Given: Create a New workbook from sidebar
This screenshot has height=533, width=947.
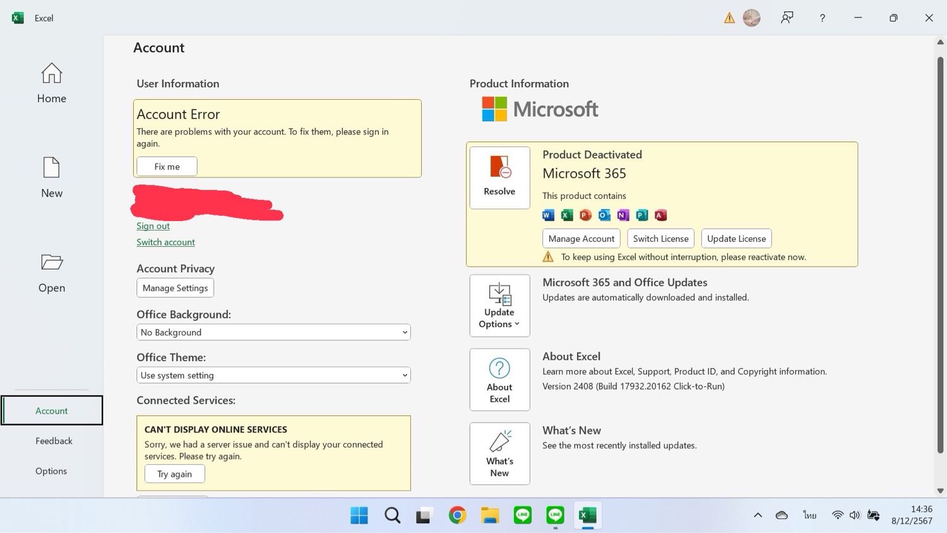Looking at the screenshot, I should (x=52, y=177).
